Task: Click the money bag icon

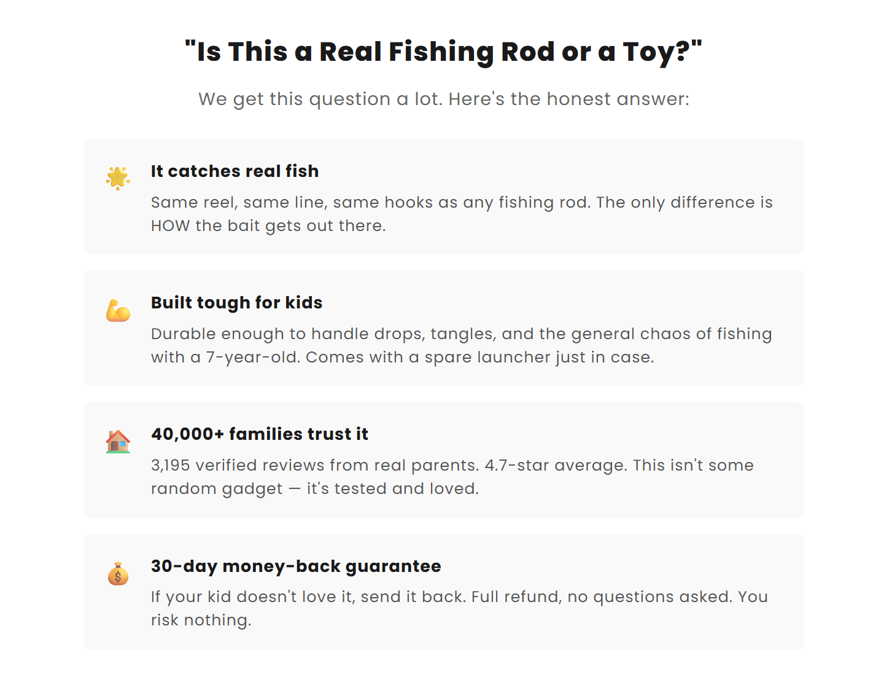Action: pos(118,574)
